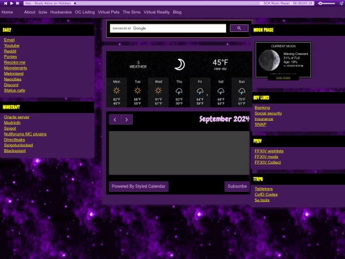Open the Youtube link
Screen dimensions: 345x259
(x=11, y=45)
